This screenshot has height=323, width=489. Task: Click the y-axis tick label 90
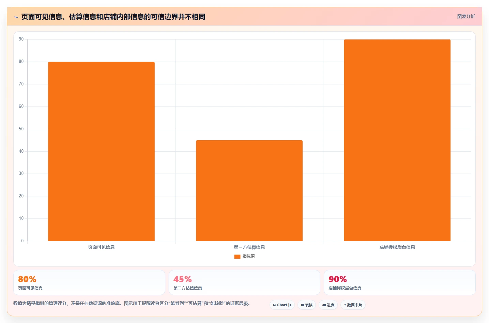coord(21,39)
